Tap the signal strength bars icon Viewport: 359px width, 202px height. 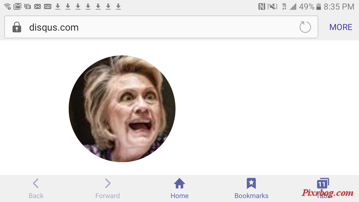293,6
